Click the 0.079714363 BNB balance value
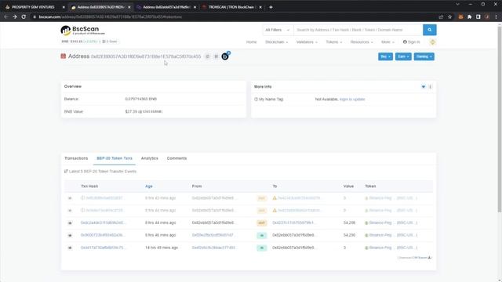Viewport: 502px width, 282px height. 141,99
